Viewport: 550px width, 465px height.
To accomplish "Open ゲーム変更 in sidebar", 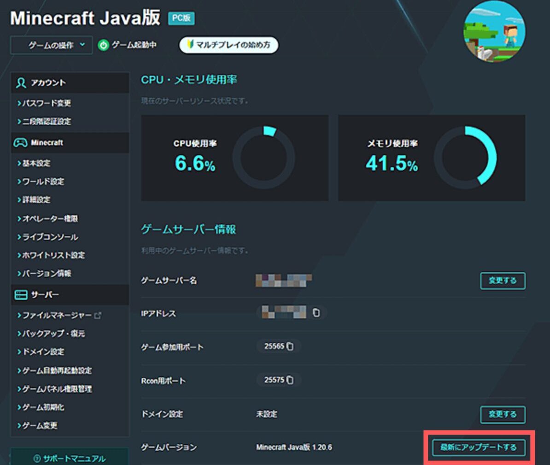I will coord(39,425).
